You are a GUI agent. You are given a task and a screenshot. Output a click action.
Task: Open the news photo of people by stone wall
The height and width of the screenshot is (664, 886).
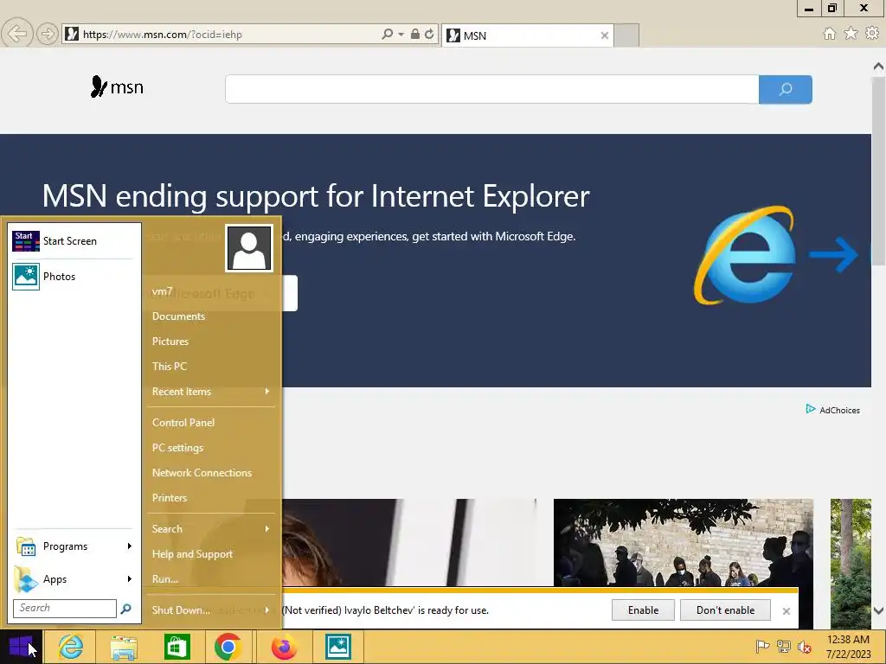coord(684,543)
